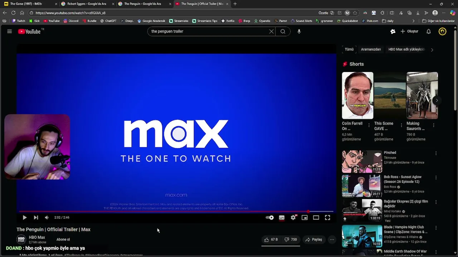
Task: Open Colin Farrell short thumbnail
Action: (357, 95)
